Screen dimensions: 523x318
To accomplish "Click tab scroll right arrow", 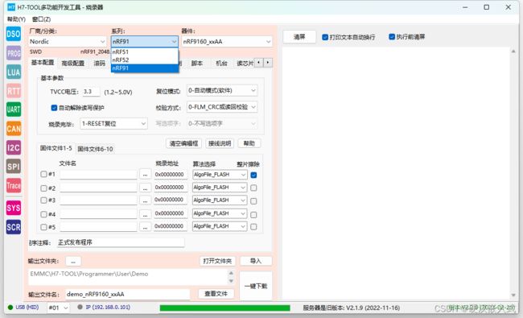I will point(268,63).
